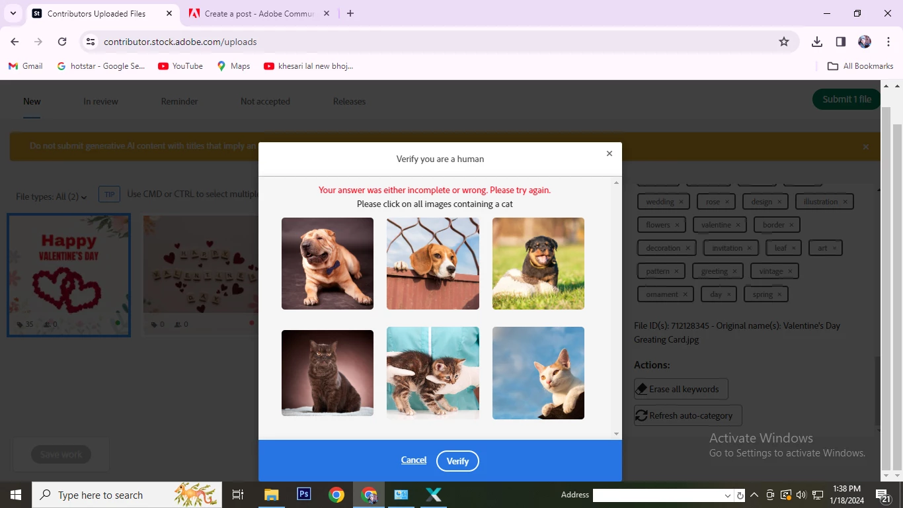Viewport: 903px width, 508px height.
Task: Bookmark this page with the star icon
Action: 784,42
